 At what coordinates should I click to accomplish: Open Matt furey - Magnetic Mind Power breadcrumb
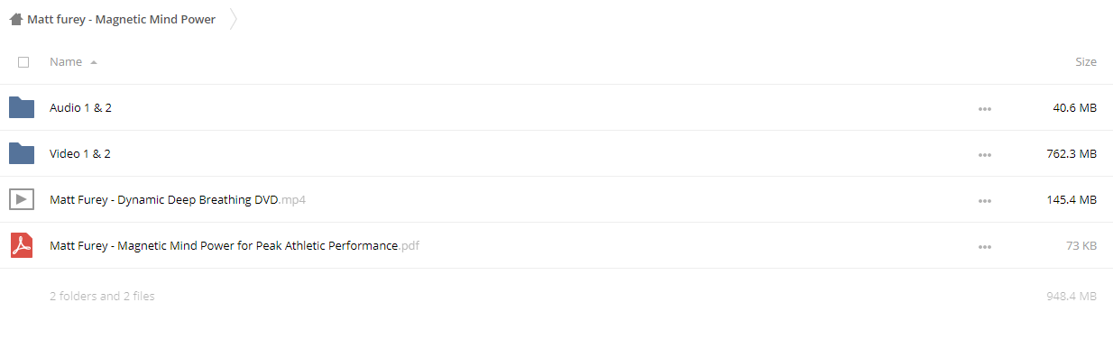(121, 19)
